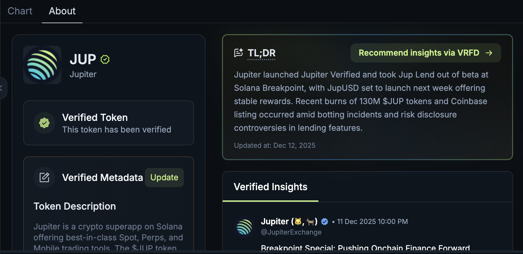Click the arrow inside the VRFD button
Viewport: 523px width, 254px height.
tap(489, 53)
